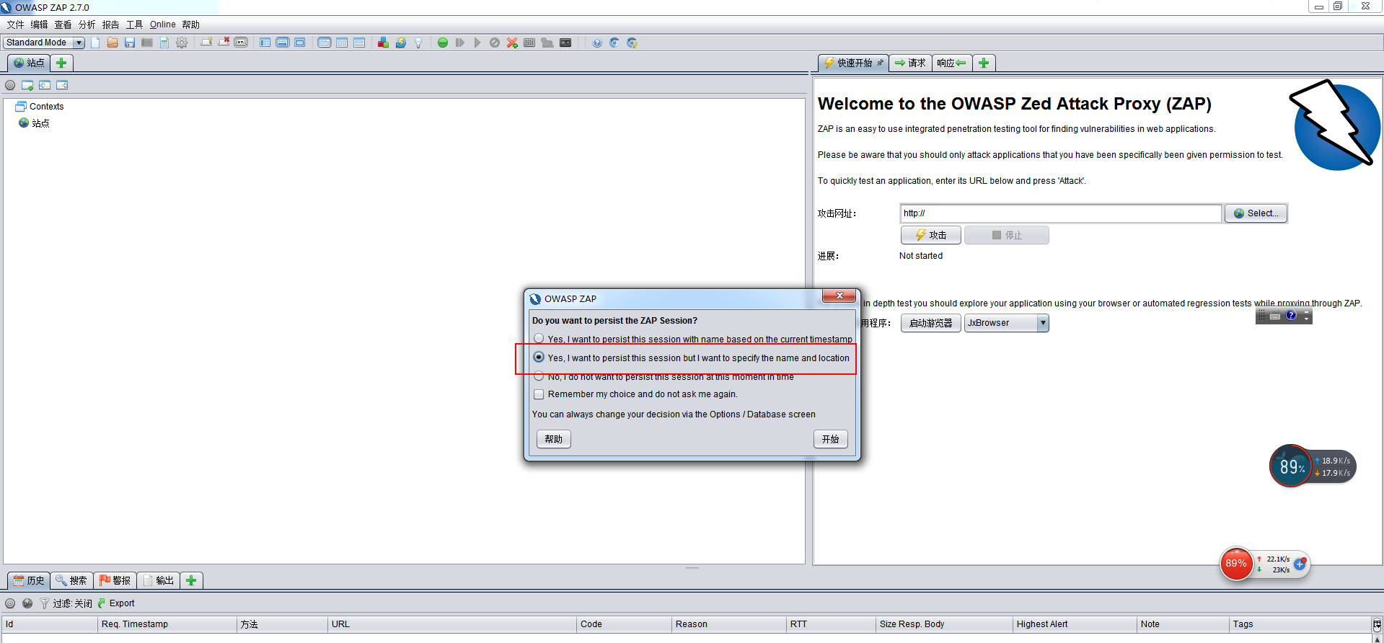1384x643 pixels.
Task: Switch to the 搜索 tab
Action: click(x=71, y=580)
